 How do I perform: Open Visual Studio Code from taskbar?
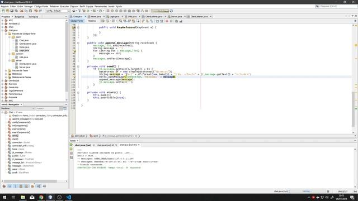point(68,197)
